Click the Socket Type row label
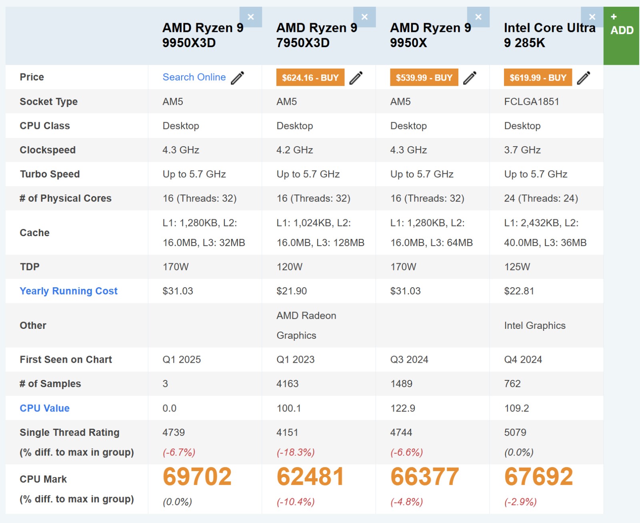 point(49,101)
